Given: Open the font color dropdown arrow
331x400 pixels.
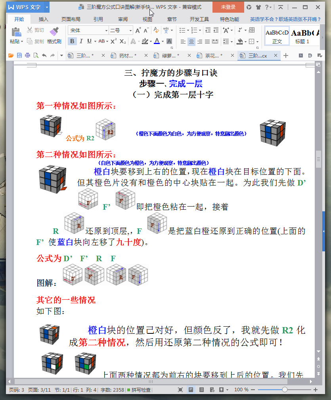Looking at the screenshot, I should pos(163,41).
